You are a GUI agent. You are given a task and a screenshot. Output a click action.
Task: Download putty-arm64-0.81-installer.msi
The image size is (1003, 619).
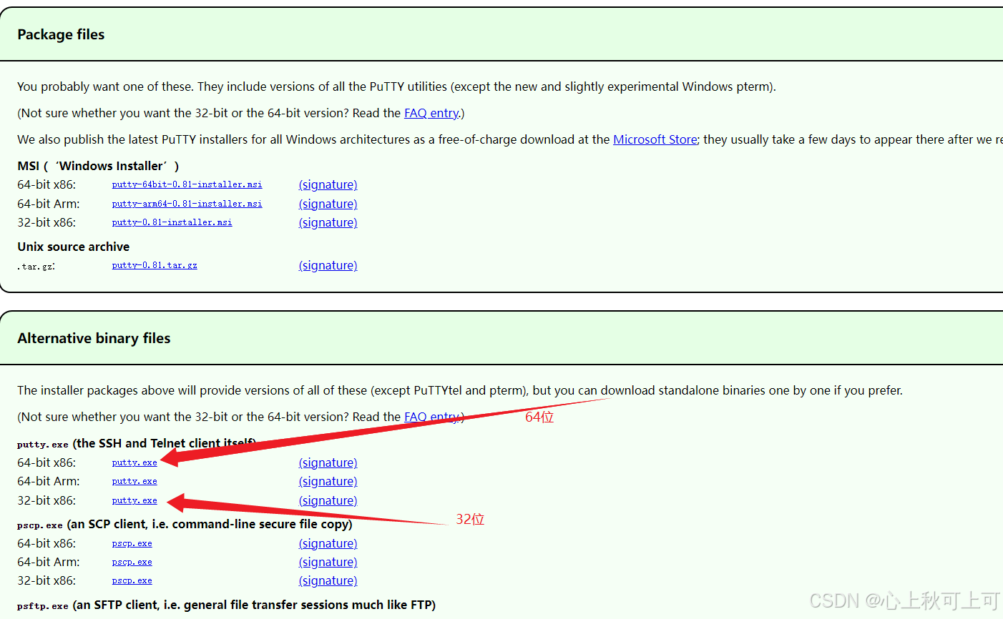[187, 204]
